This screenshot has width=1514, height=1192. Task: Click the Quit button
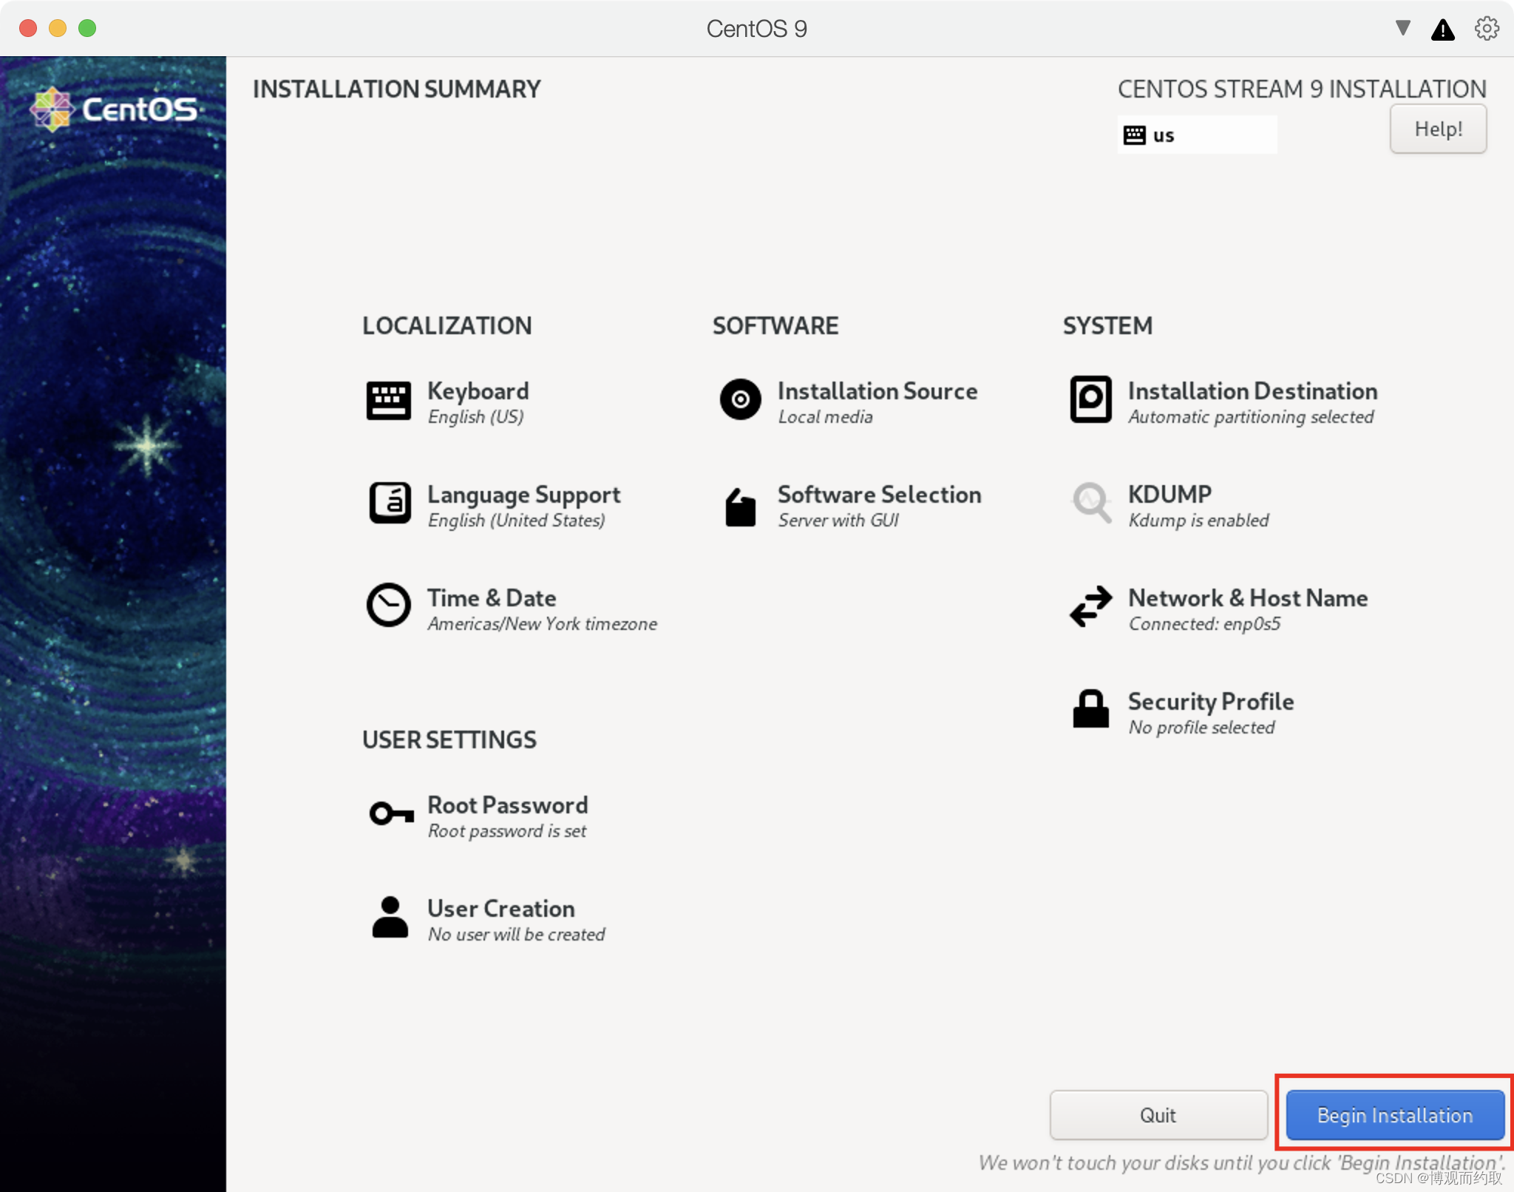tap(1158, 1115)
